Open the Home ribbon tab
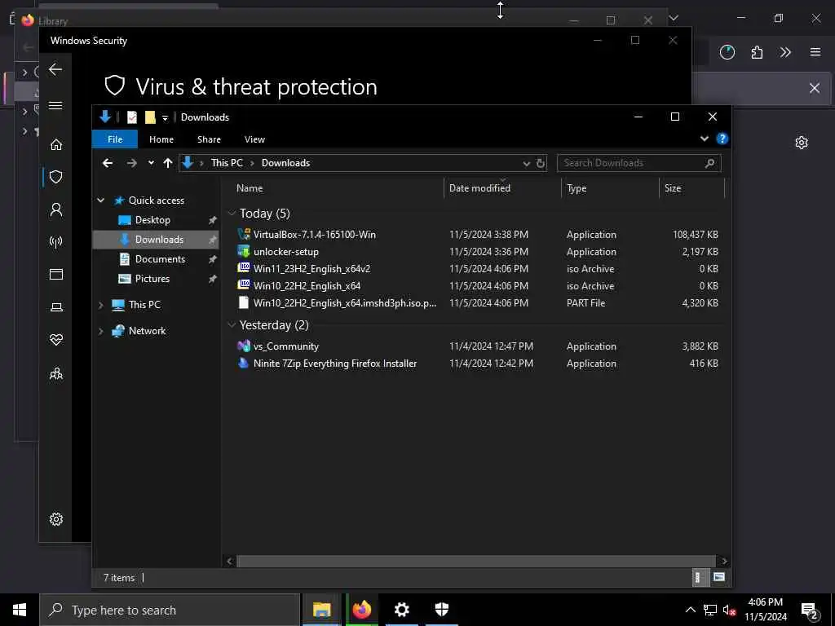 click(x=161, y=139)
